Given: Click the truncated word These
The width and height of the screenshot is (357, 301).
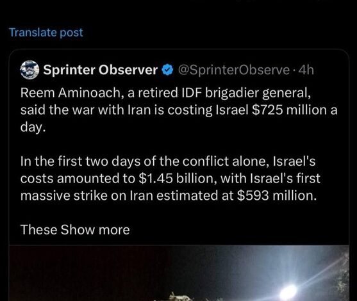Looking at the screenshot, I should coord(38,229).
